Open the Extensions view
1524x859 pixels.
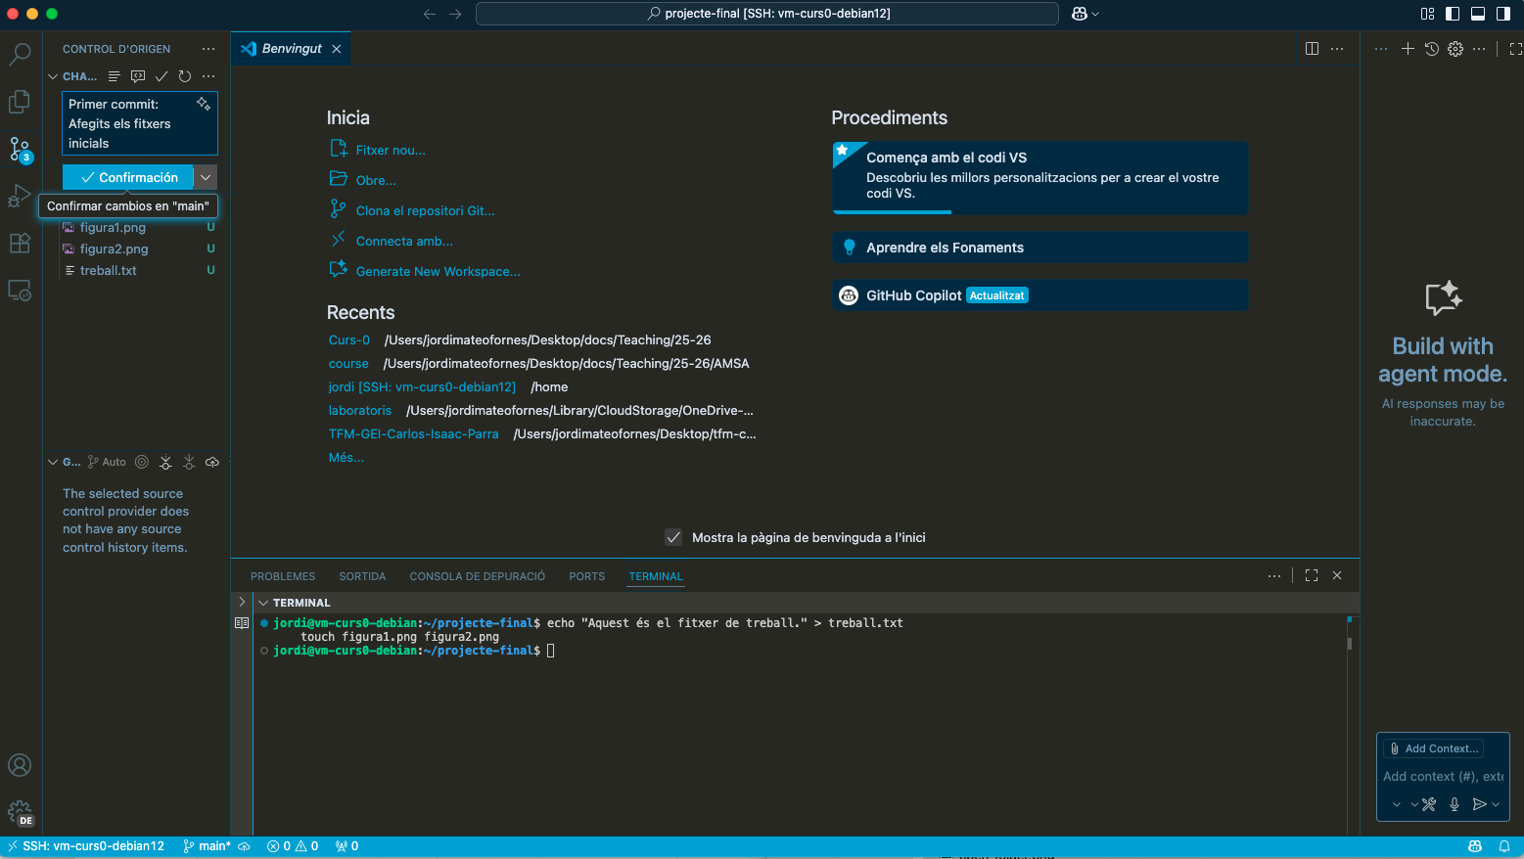pyautogui.click(x=20, y=244)
